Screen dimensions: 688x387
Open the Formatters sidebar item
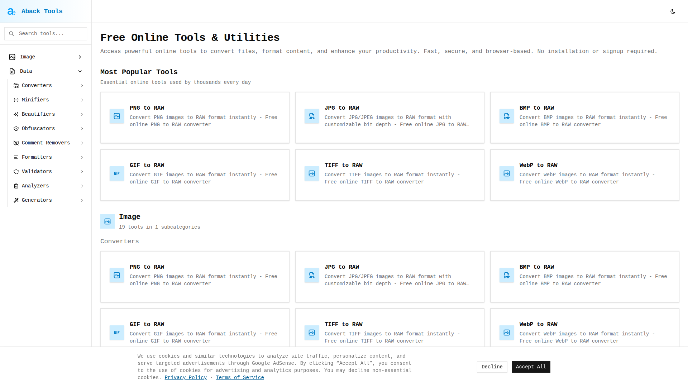tap(37, 157)
